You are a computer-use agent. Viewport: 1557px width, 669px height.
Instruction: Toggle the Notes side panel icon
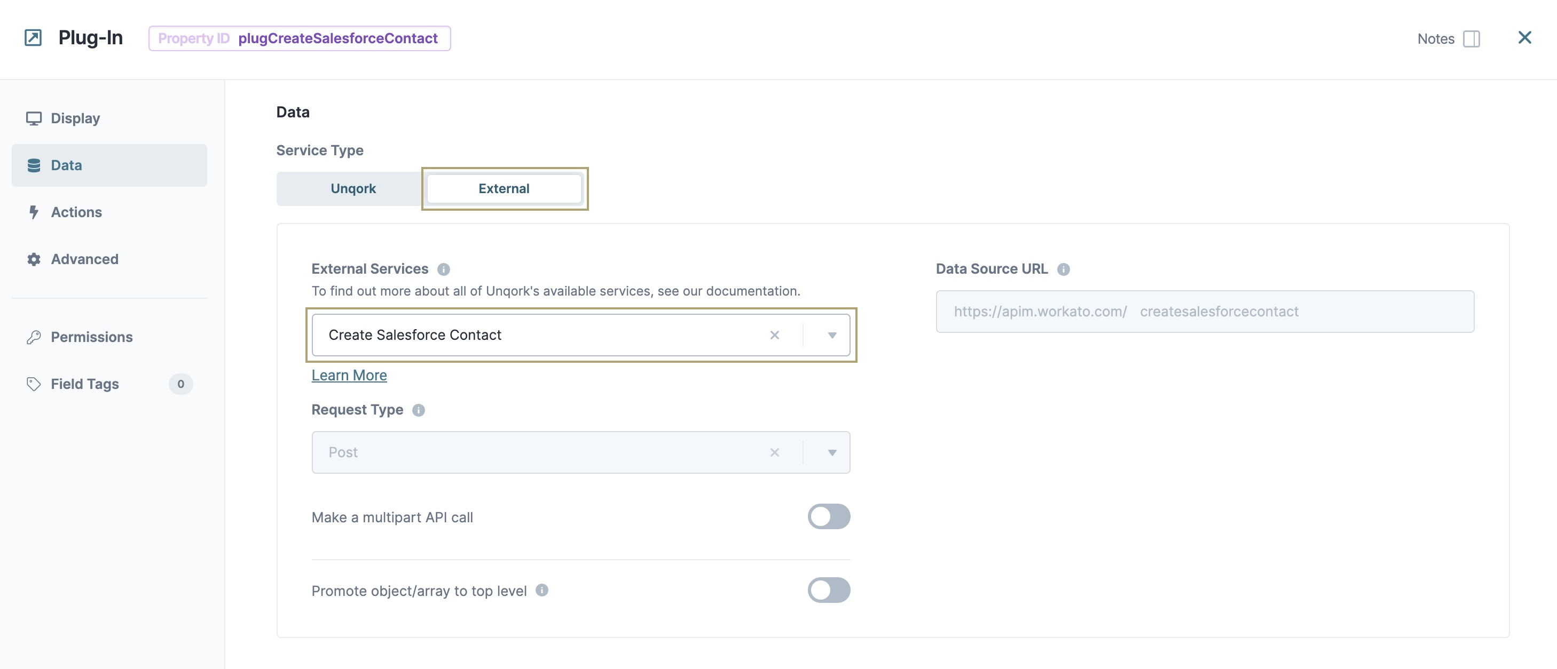point(1471,38)
